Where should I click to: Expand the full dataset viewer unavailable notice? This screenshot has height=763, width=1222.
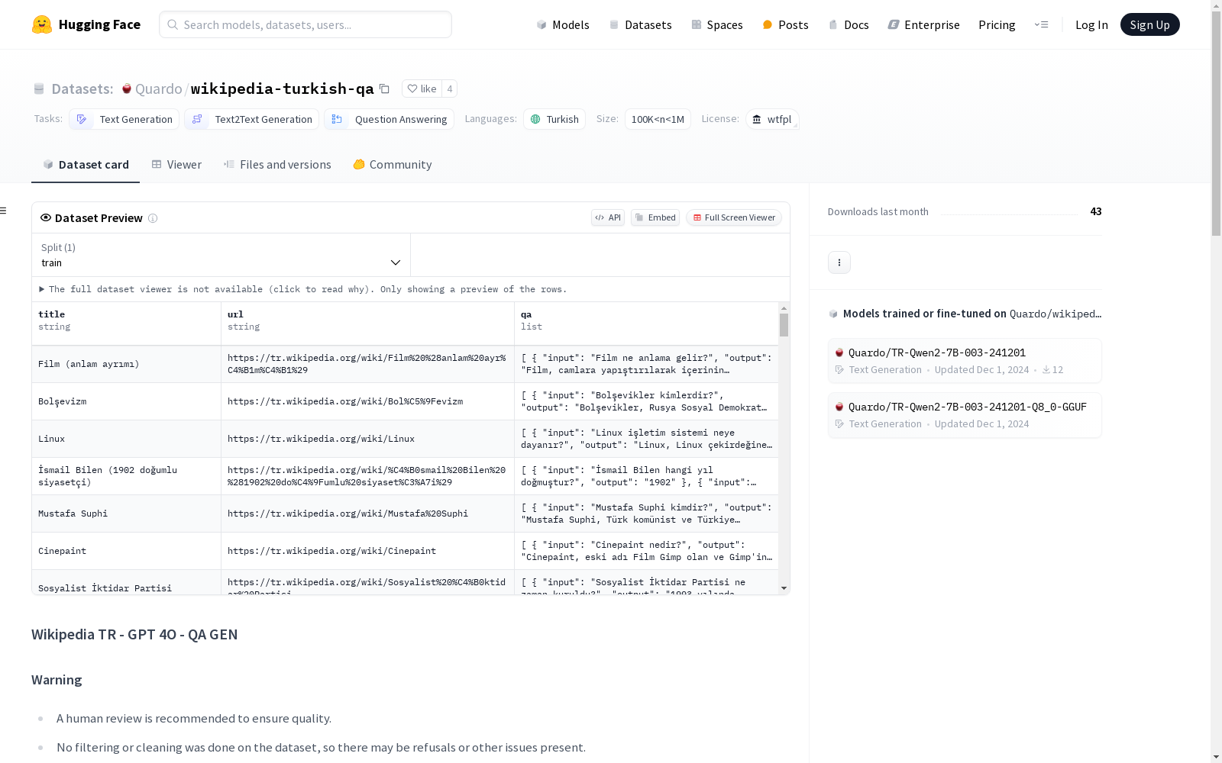point(303,289)
